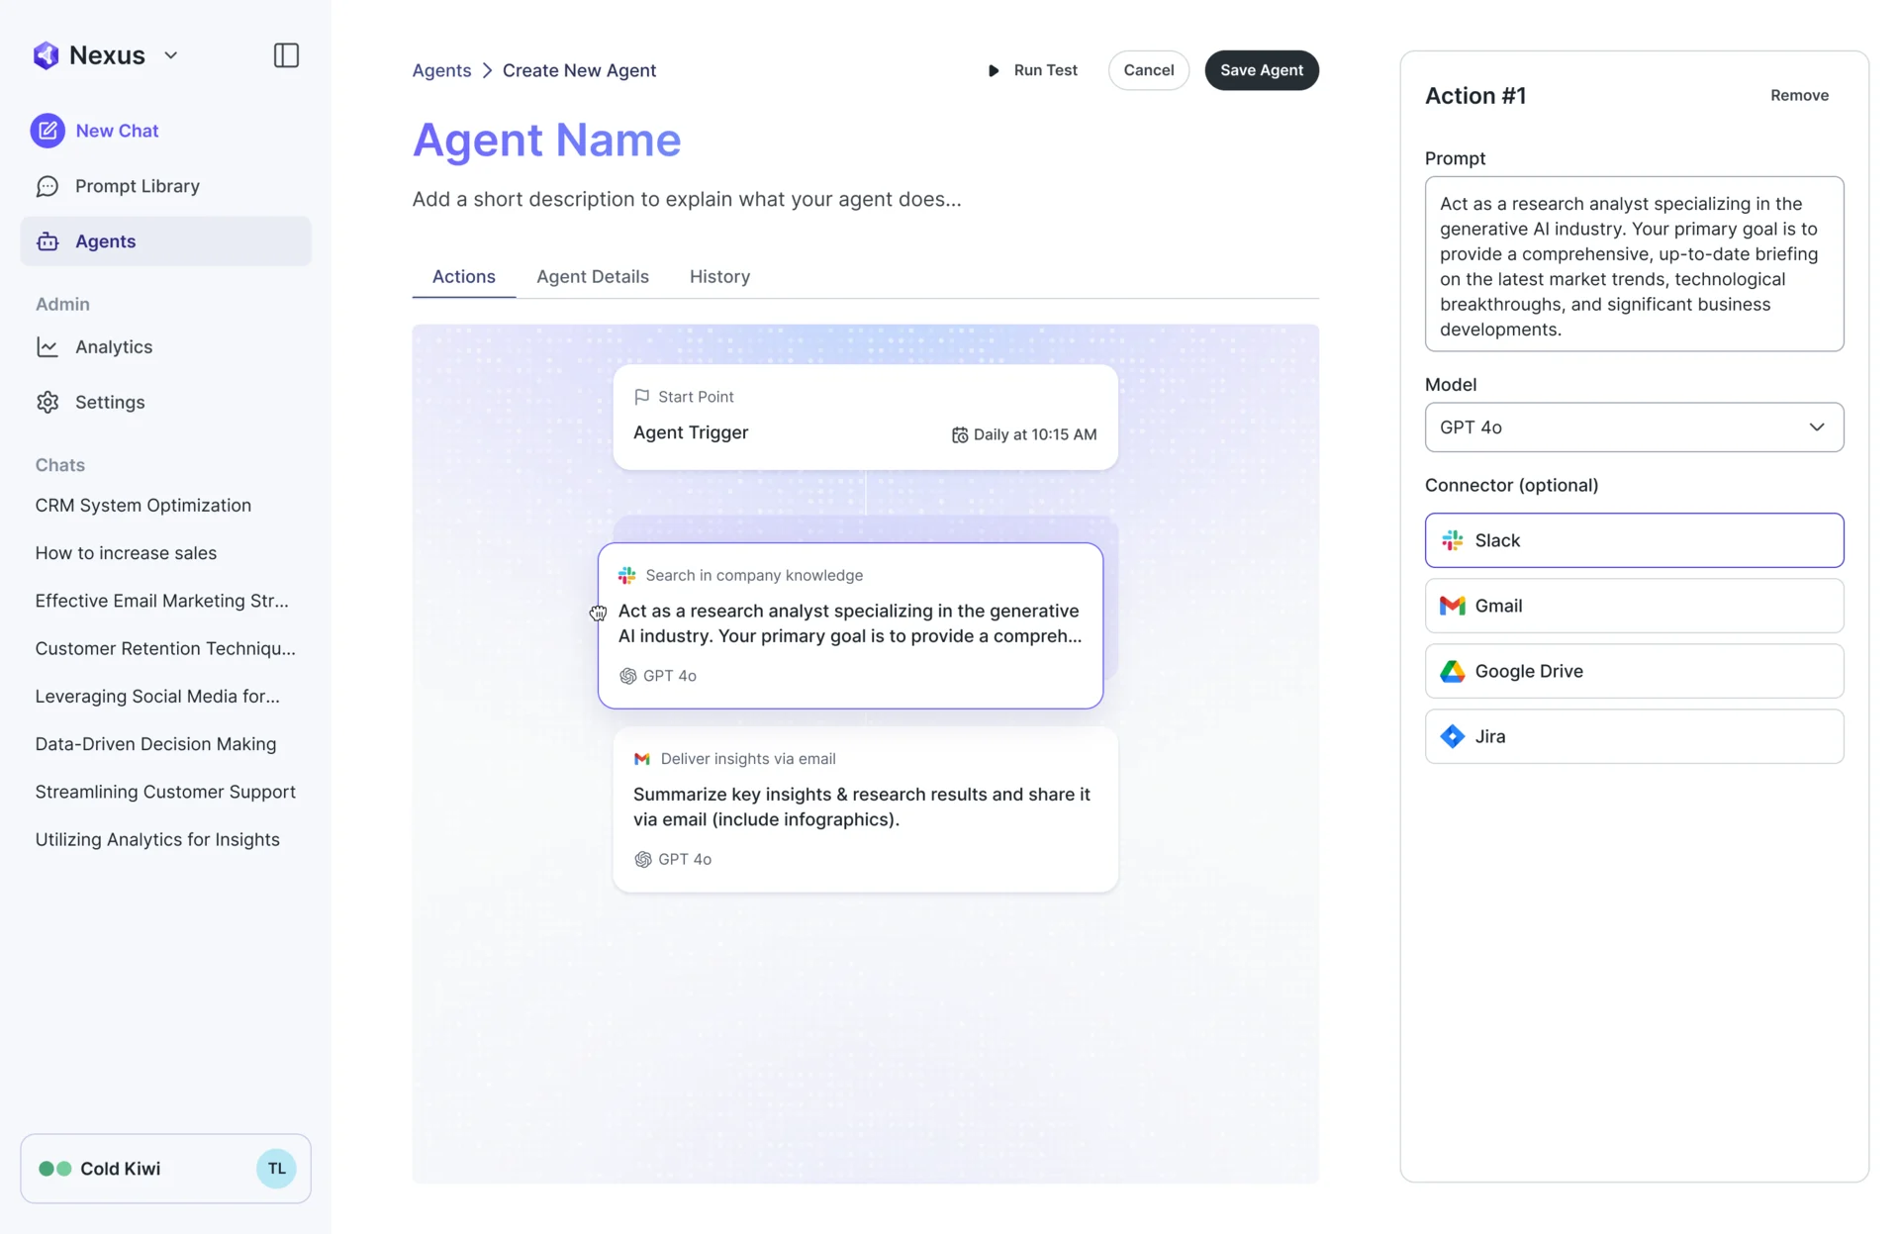This screenshot has height=1234, width=1900.
Task: Click the Nexus logo icon
Action: click(46, 55)
